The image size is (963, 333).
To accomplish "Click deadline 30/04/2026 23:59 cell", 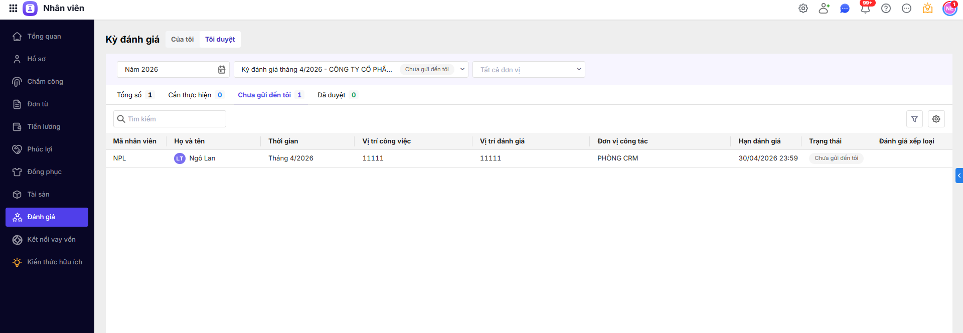I will pos(768,158).
